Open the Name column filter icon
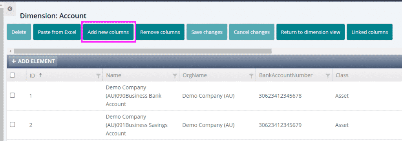 click(175, 75)
